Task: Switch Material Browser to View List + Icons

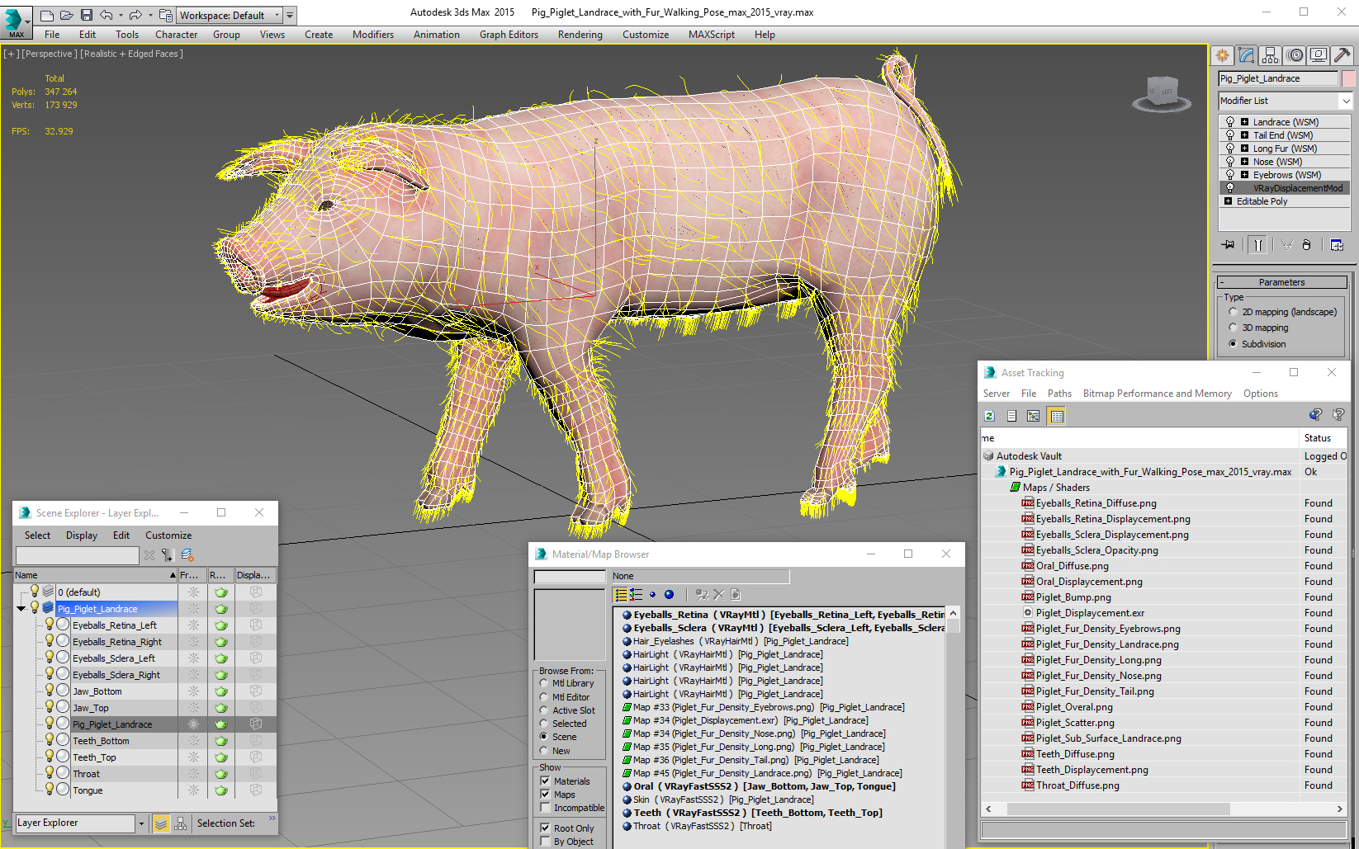Action: 636,594
